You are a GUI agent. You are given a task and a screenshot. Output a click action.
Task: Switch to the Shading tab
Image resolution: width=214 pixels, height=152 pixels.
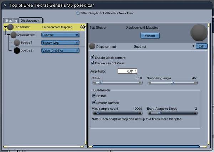[x=11, y=20]
